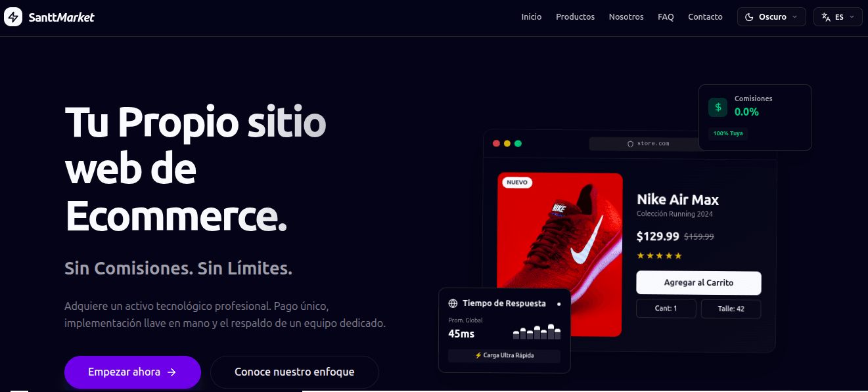
Task: Click the translate icon next to ES
Action: [x=826, y=17]
